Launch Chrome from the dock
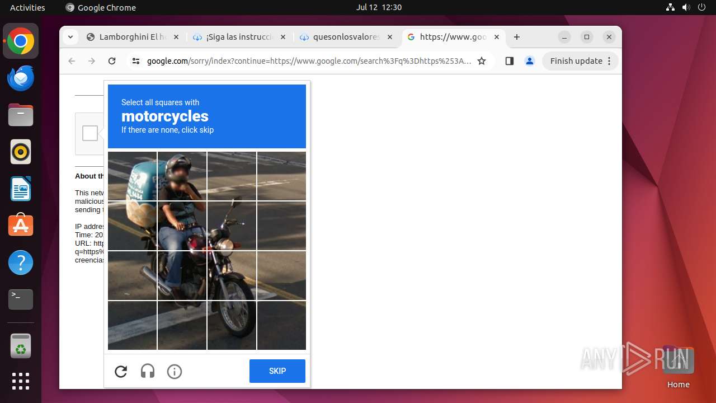This screenshot has height=403, width=716. coord(21,41)
